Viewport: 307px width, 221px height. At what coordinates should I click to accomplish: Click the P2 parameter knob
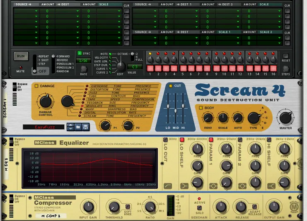128,126
